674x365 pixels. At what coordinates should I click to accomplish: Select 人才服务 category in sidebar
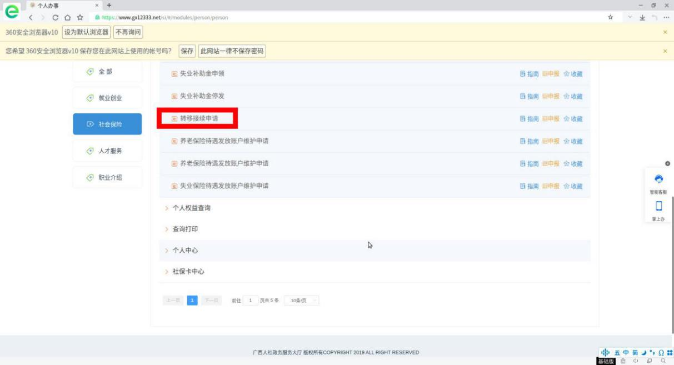(107, 151)
